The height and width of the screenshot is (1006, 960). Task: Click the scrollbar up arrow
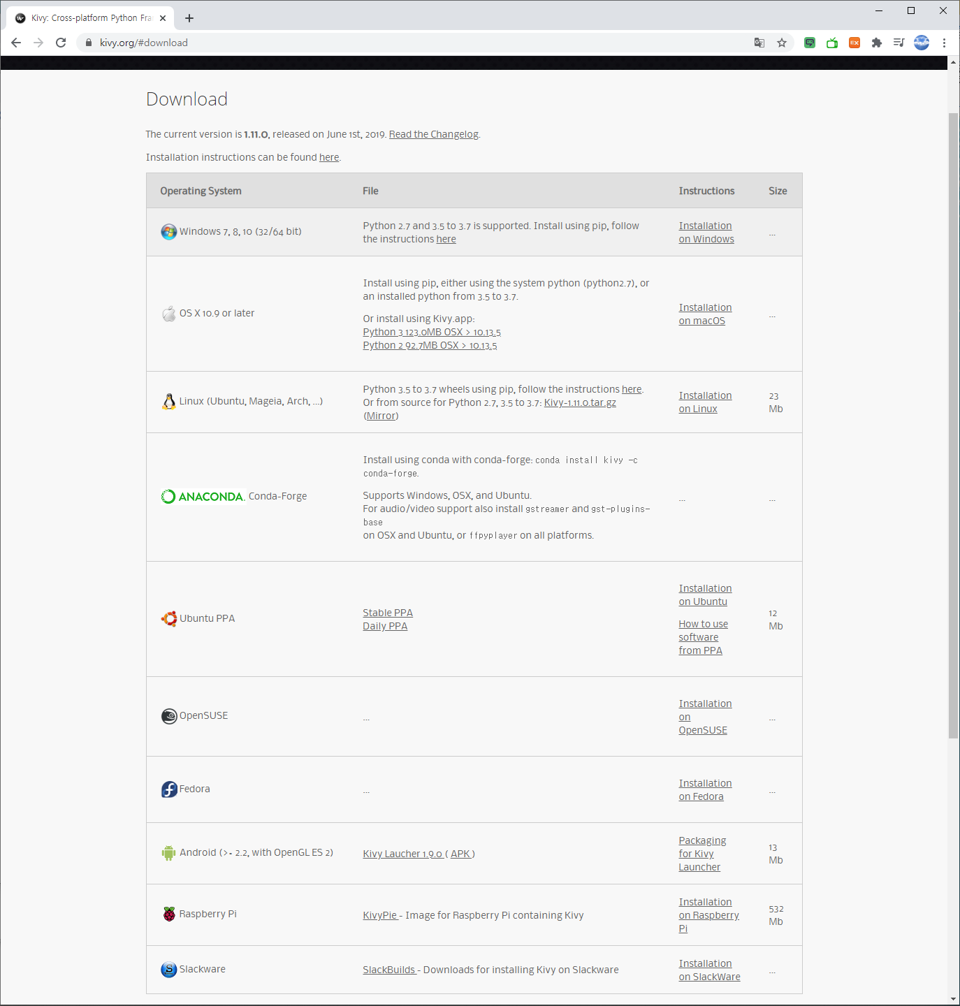click(x=954, y=62)
